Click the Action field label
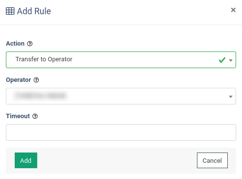This screenshot has width=242, height=179. coord(15,44)
